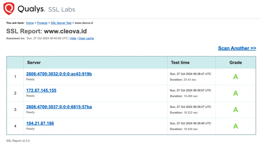
Task: Click test time 06:39:07 UTC
Action: [x=190, y=91]
